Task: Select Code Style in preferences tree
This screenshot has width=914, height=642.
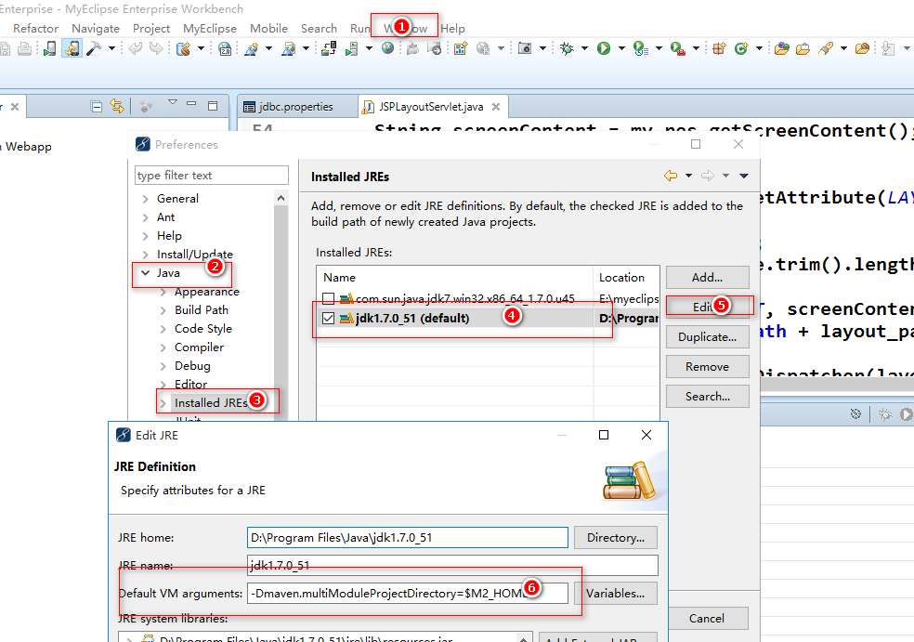Action: pos(203,329)
